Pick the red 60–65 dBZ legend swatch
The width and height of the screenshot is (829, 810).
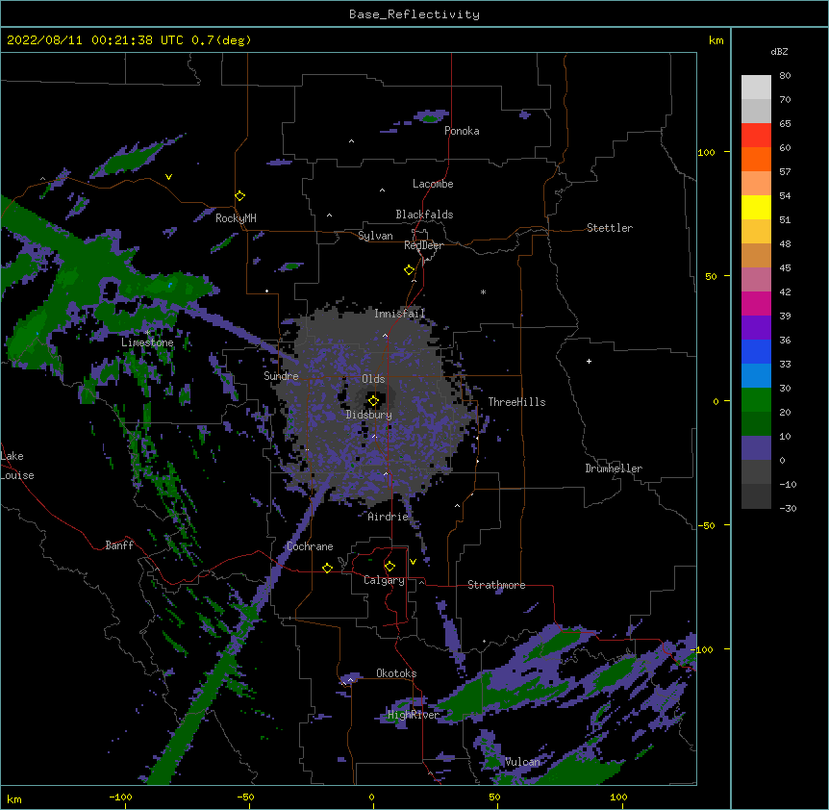coord(756,135)
